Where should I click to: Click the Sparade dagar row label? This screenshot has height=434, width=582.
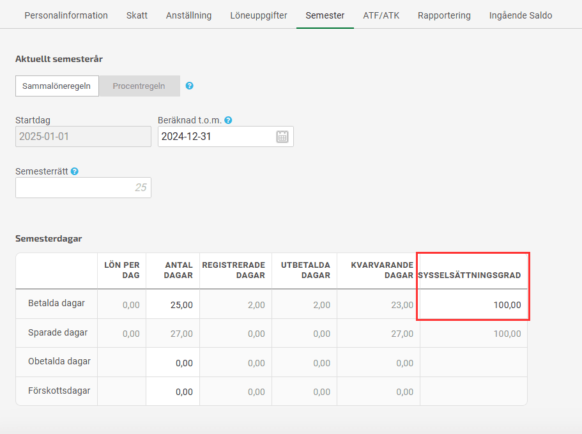58,332
